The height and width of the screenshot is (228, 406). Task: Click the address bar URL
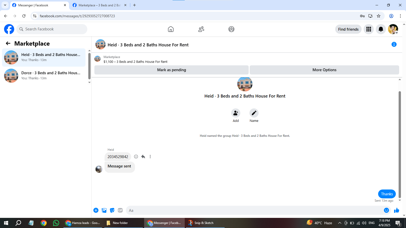pos(77,16)
